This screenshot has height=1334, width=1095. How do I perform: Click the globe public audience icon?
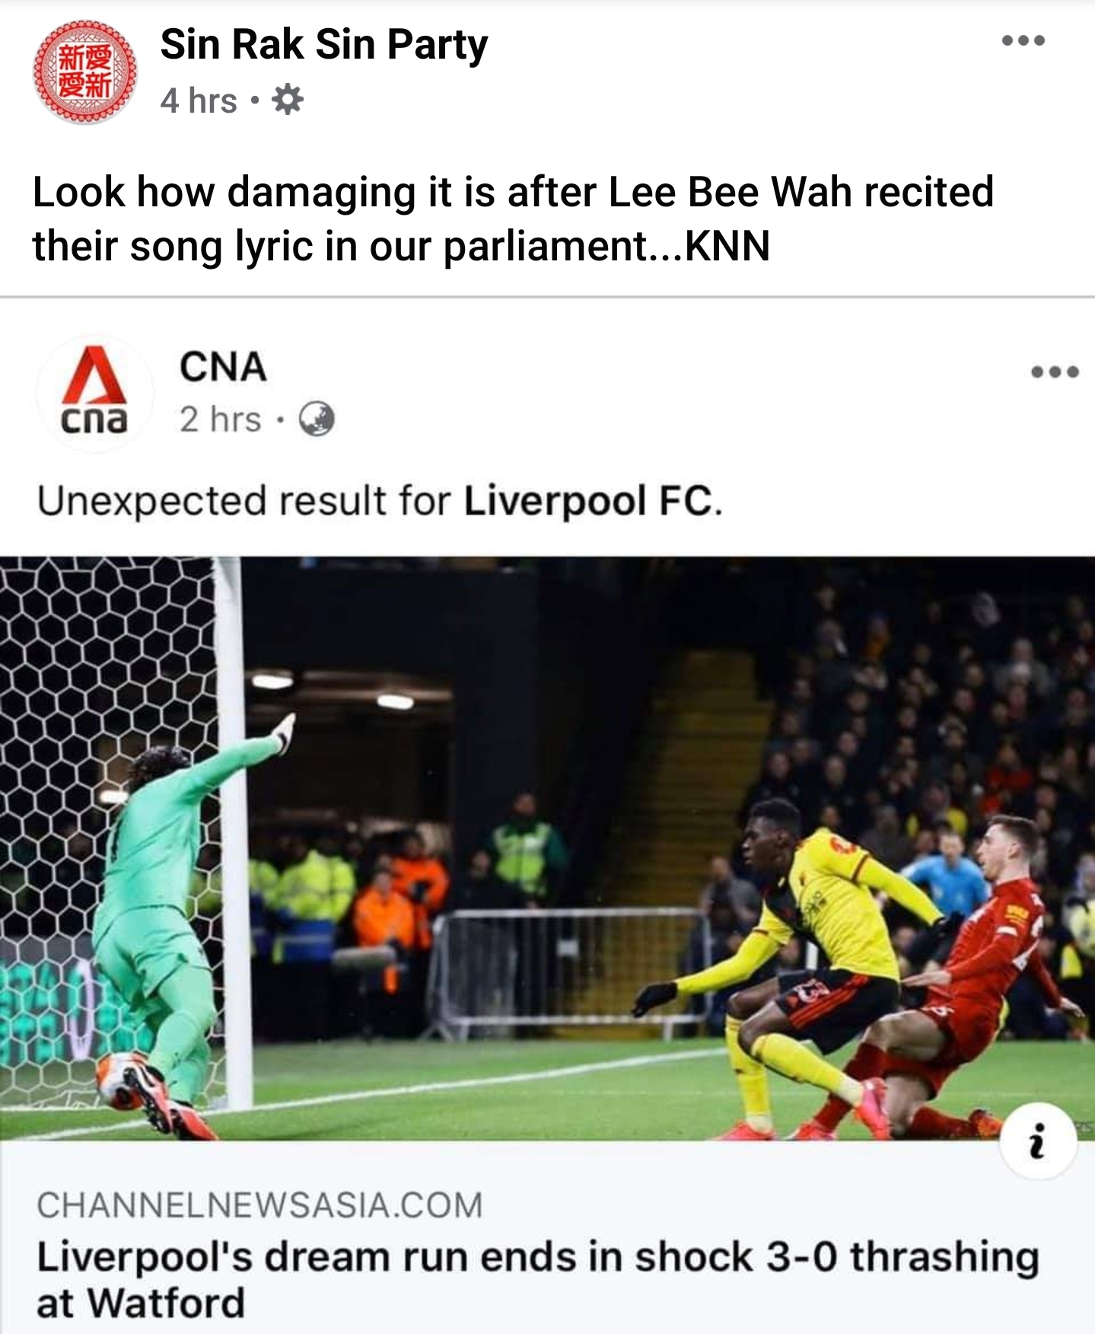click(x=317, y=420)
